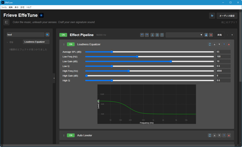
Task: Collapse all effects with the minus button
Action: point(227,35)
